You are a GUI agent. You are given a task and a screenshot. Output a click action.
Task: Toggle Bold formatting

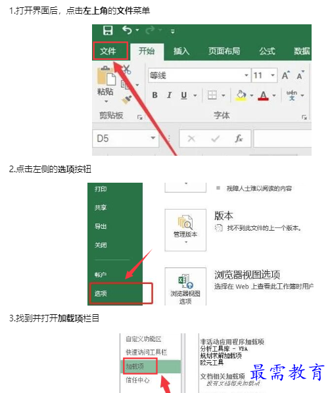coord(155,95)
